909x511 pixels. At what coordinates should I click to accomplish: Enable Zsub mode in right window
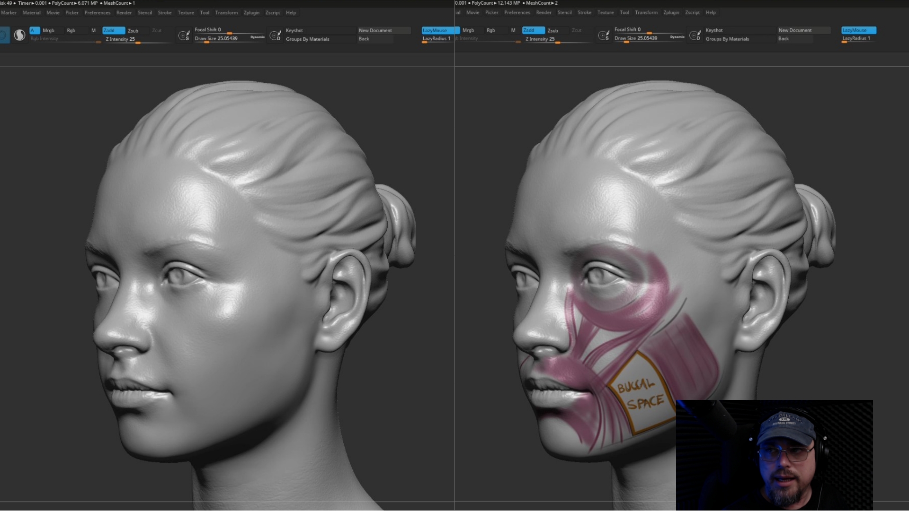pyautogui.click(x=553, y=30)
